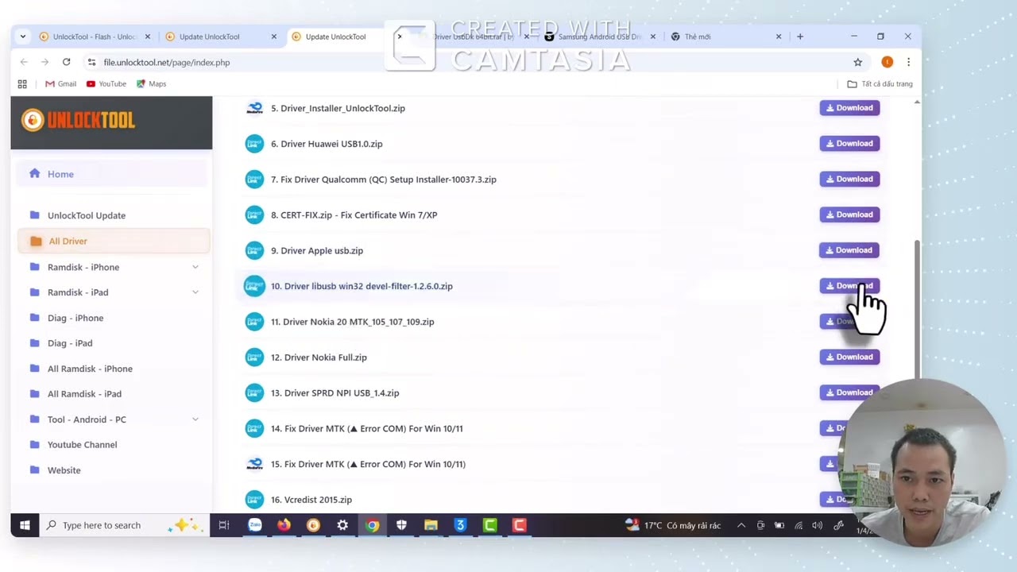
Task: Switch to Thẻ mới tab
Action: coord(698,37)
